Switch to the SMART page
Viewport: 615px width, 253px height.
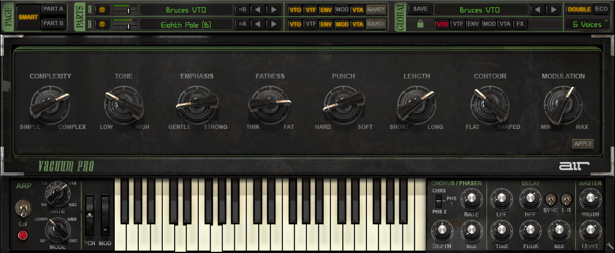pos(28,17)
